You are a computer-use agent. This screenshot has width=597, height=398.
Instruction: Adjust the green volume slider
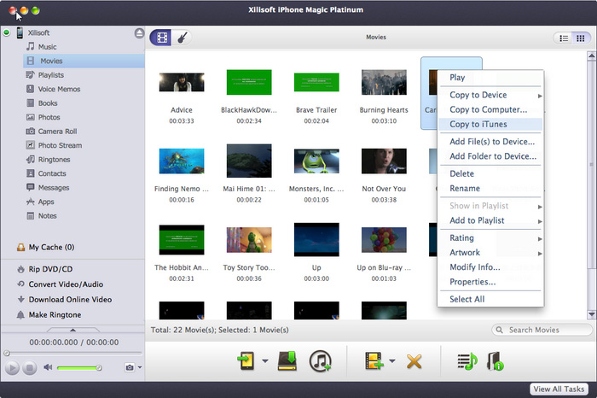coord(78,367)
